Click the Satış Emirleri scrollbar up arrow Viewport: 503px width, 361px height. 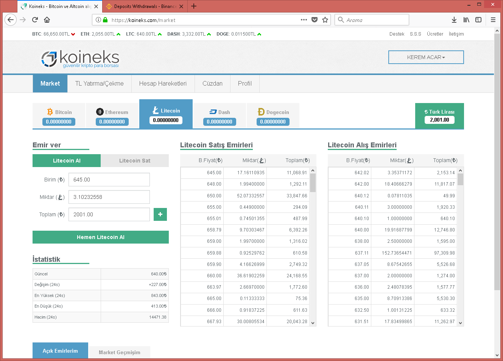tap(313, 170)
